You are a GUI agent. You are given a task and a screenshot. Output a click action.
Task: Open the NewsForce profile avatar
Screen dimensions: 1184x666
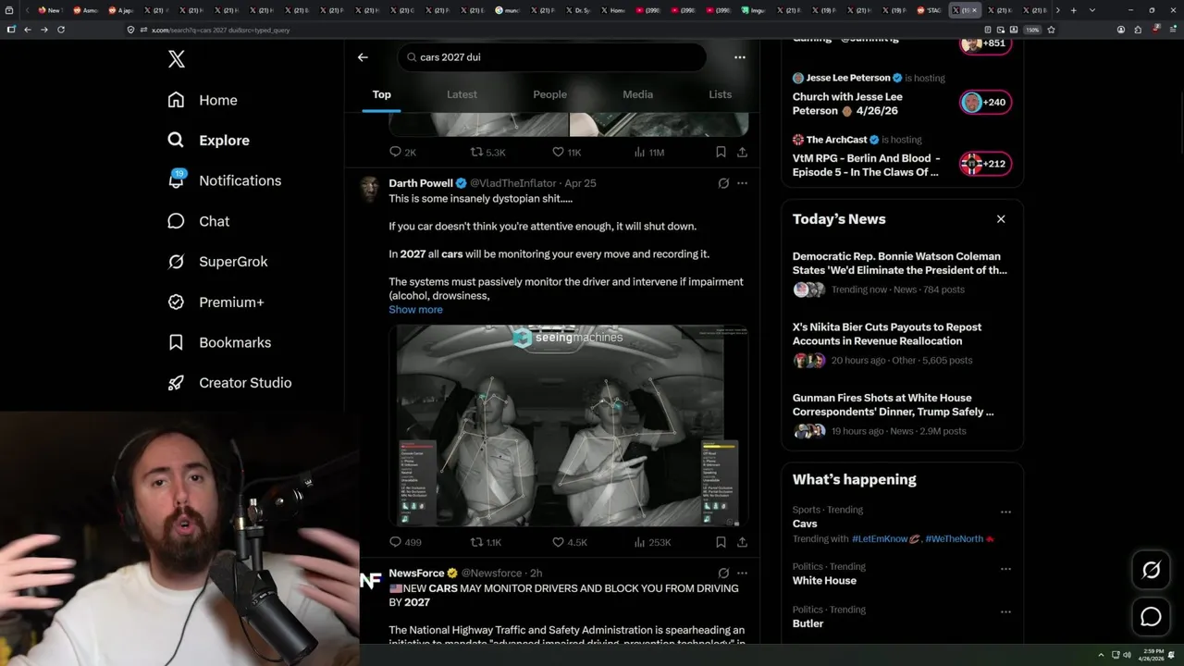[370, 580]
